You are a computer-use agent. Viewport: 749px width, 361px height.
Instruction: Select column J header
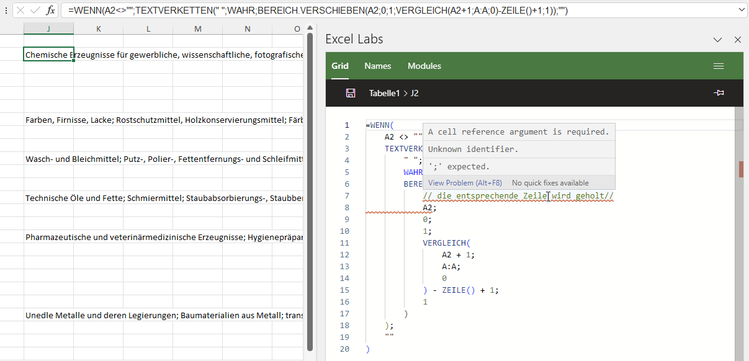click(x=48, y=29)
